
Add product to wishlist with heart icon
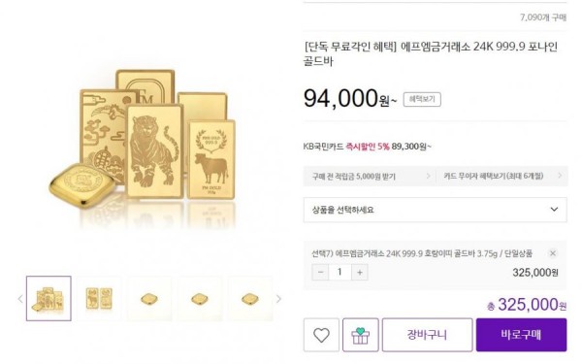pyautogui.click(x=321, y=335)
